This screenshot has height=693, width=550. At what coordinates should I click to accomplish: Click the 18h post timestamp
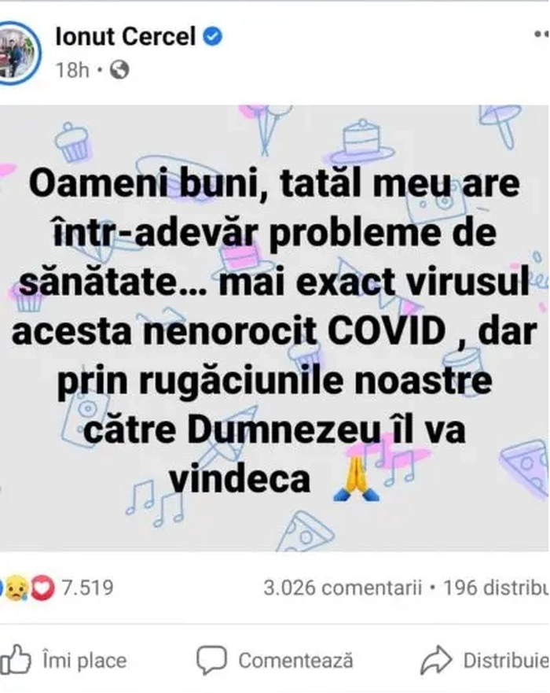point(72,70)
